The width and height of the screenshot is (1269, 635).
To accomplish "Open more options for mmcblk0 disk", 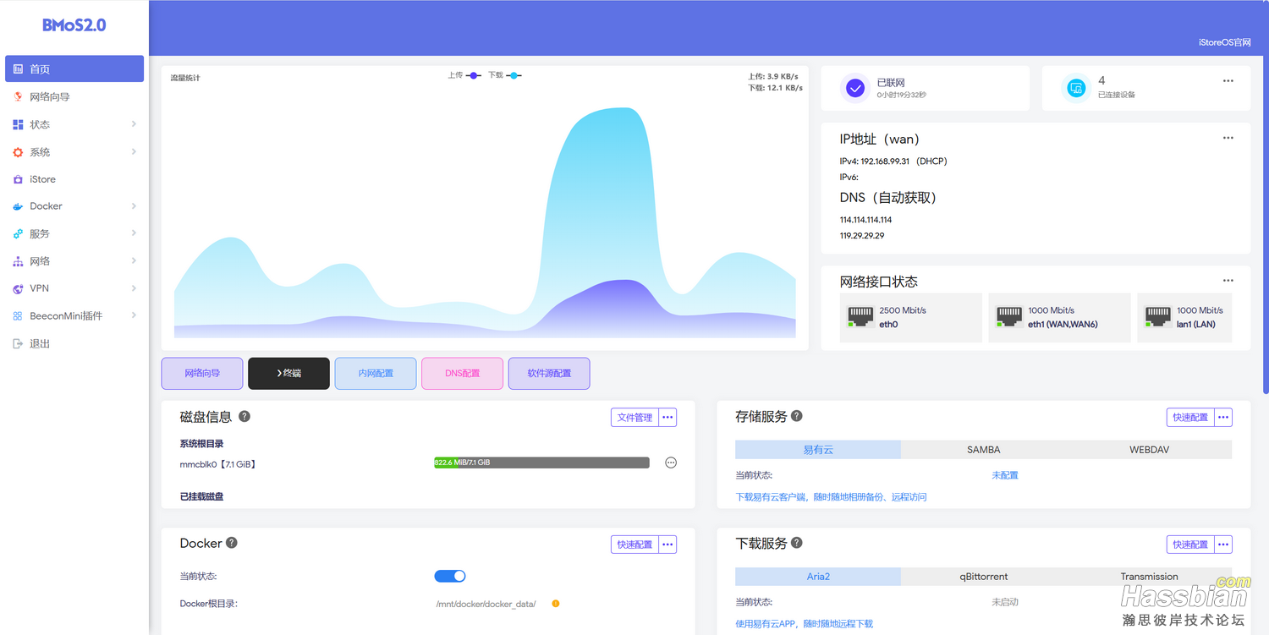I will click(671, 463).
